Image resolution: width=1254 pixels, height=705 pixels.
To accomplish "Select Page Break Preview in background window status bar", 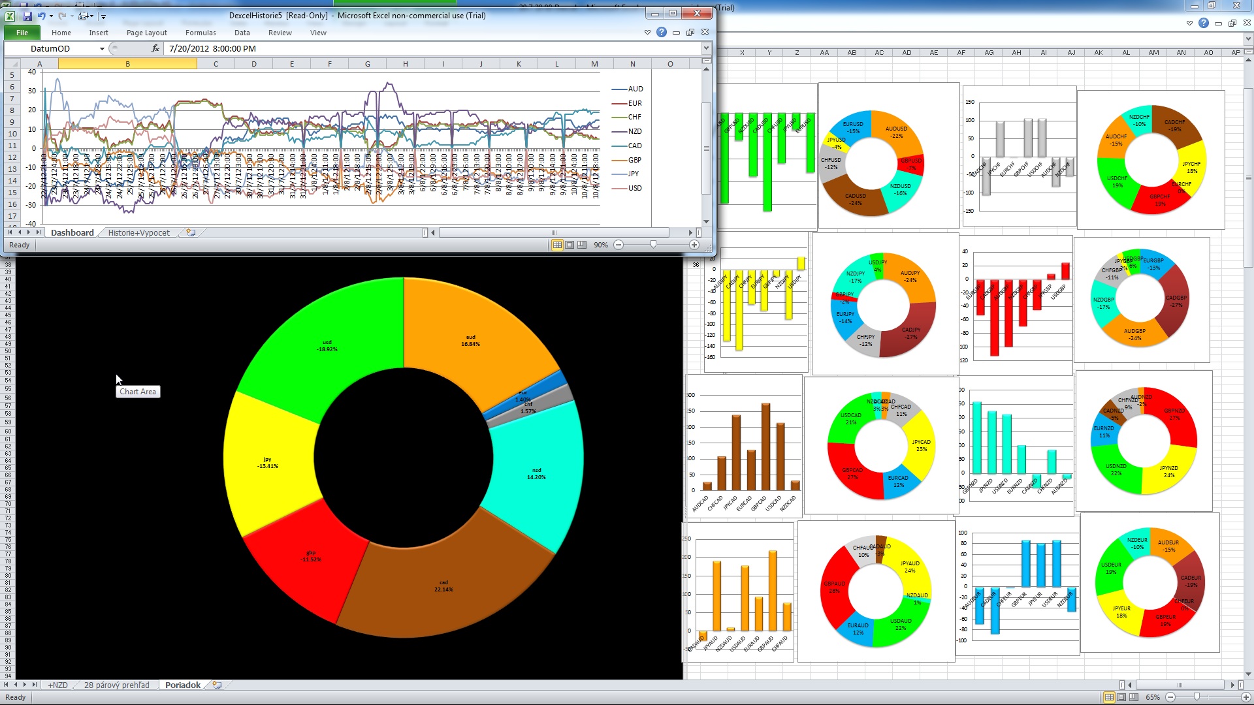I will click(x=1134, y=697).
